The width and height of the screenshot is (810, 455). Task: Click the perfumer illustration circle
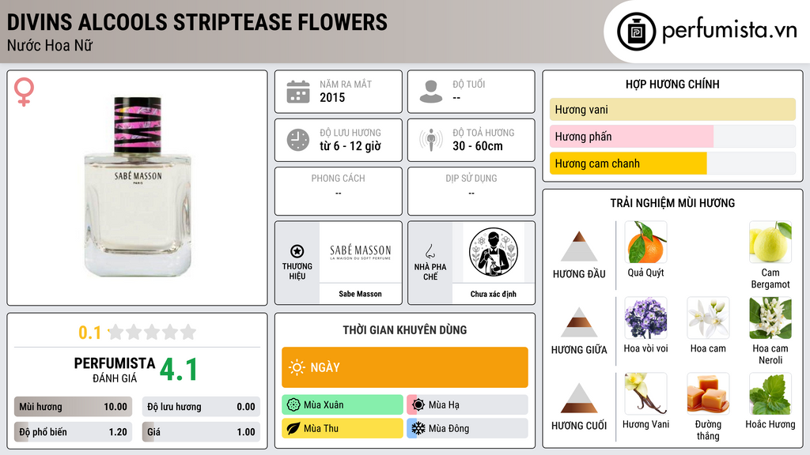494,252
